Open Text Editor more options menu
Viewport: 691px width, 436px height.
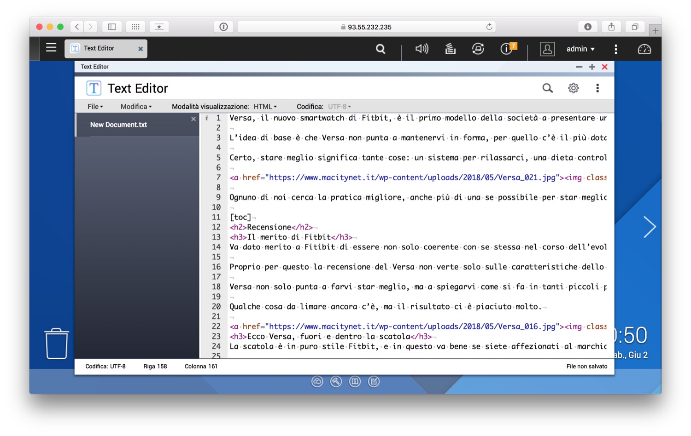click(597, 88)
